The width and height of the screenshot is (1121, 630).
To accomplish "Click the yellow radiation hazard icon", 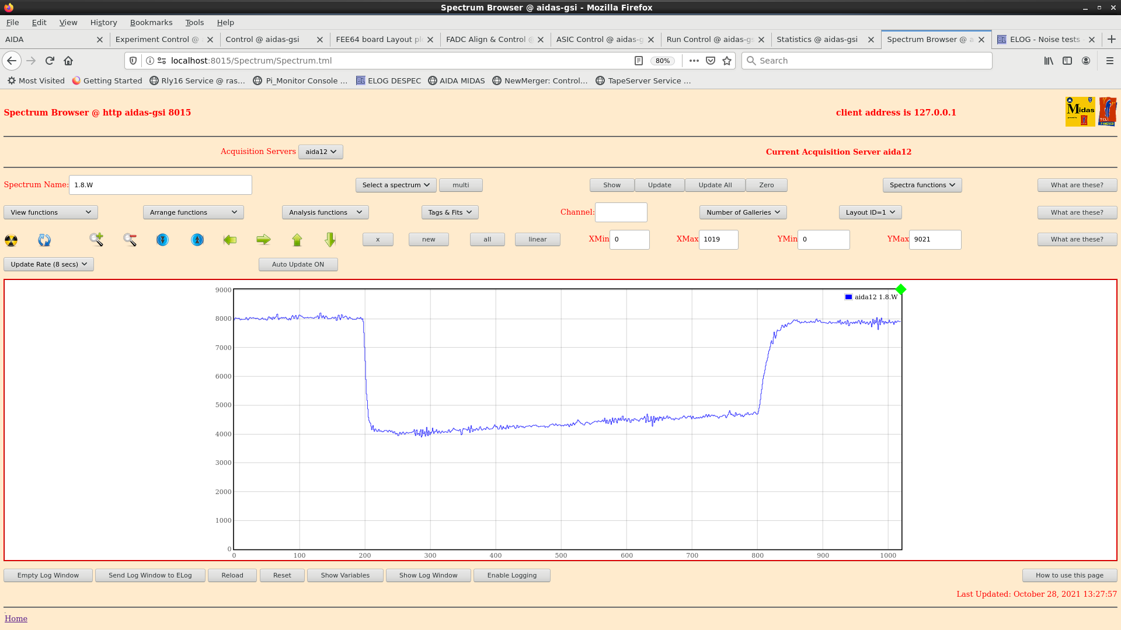I will click(x=11, y=240).
